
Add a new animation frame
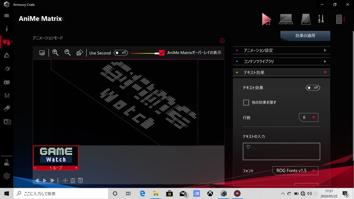(65, 180)
